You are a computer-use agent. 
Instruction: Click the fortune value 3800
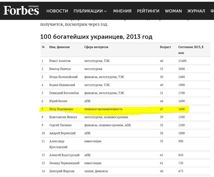pos(182,69)
